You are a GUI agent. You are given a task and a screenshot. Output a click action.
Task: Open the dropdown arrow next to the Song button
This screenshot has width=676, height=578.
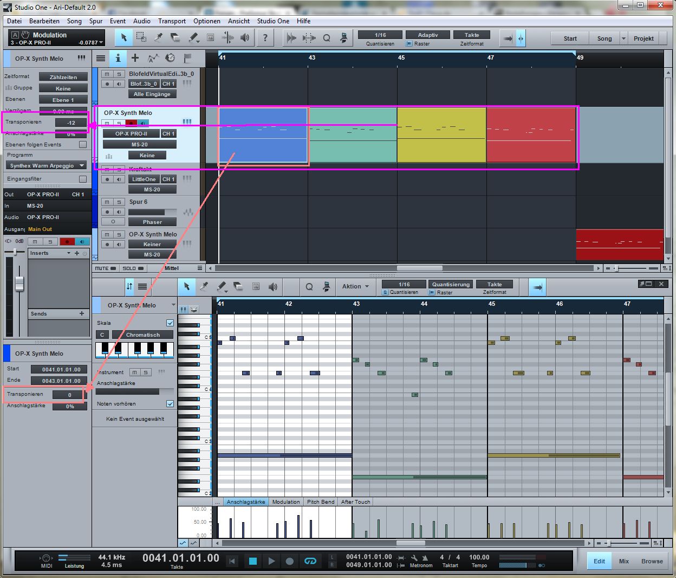click(623, 38)
